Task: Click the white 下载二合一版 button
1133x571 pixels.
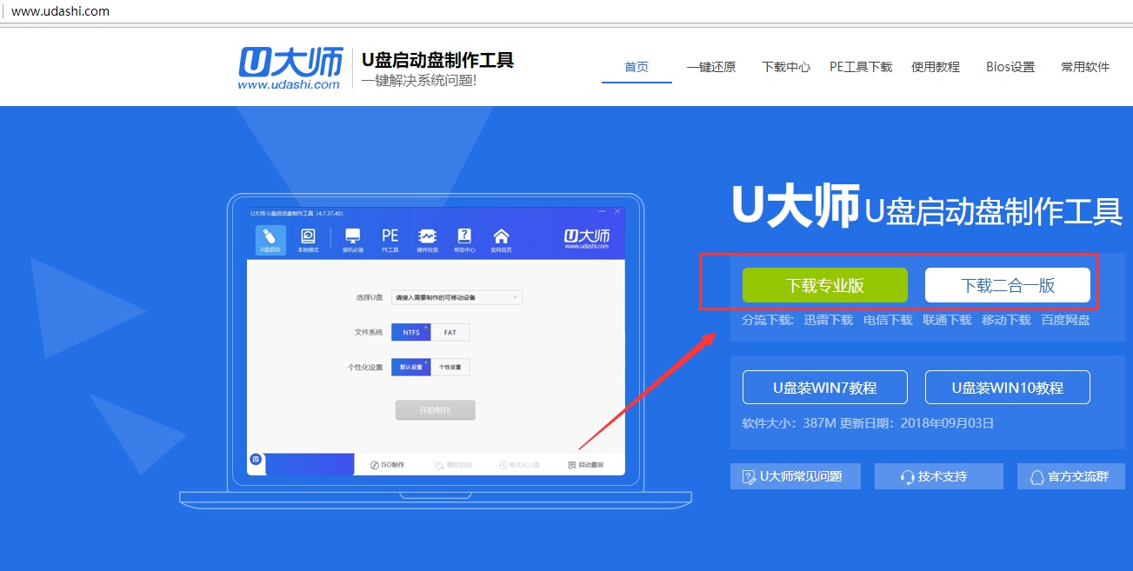Action: pyautogui.click(x=1008, y=285)
